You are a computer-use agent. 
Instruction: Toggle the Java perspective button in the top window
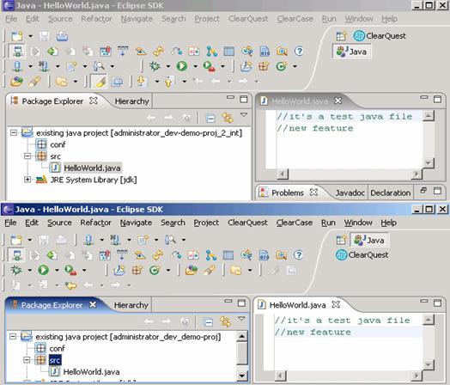click(x=352, y=52)
